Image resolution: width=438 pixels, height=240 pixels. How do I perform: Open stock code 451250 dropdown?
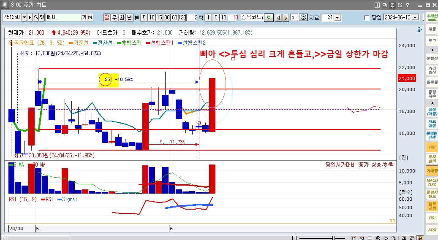point(24,17)
